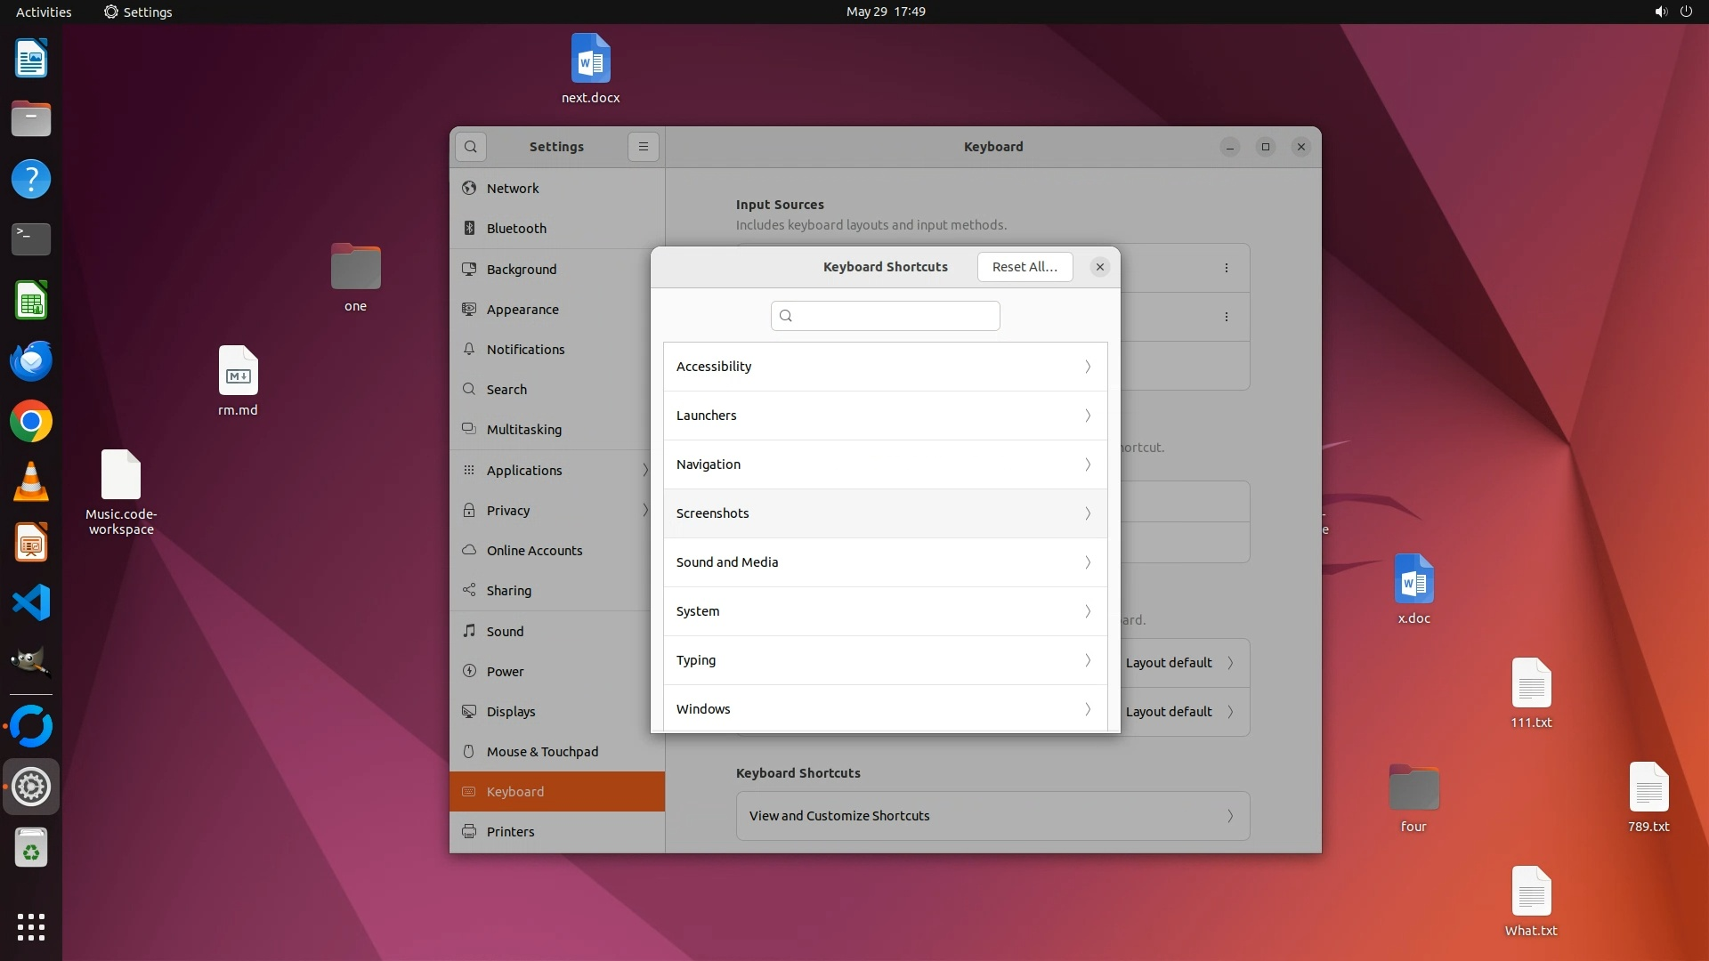Open Thunderbird mail from dock
The width and height of the screenshot is (1709, 961).
coord(31,361)
